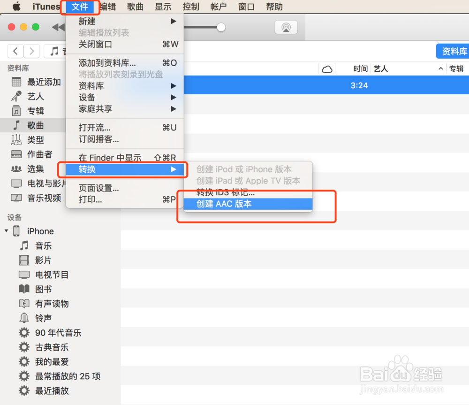Click the 文件 menu

[x=80, y=7]
